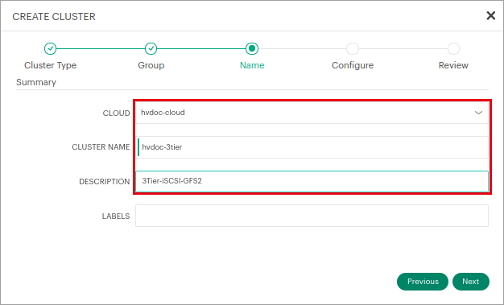Click the Review step circle

click(453, 48)
